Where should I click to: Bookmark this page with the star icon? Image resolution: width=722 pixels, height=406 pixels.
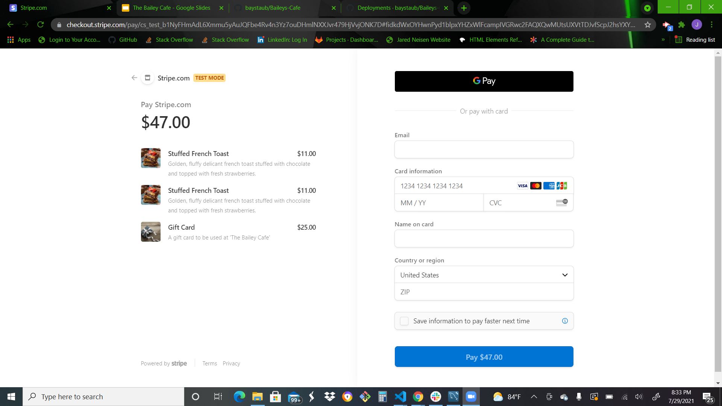click(648, 25)
